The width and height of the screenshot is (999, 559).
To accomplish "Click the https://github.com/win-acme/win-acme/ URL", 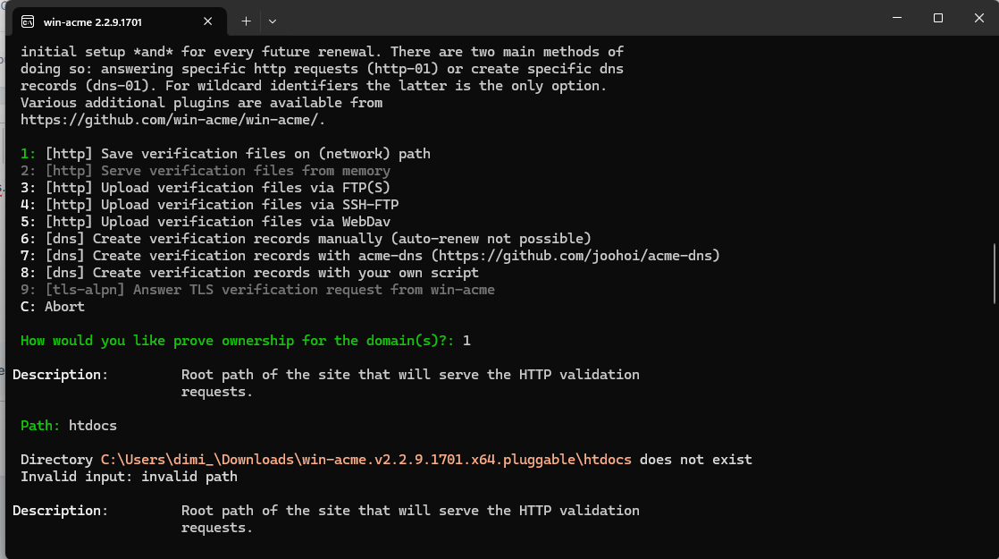I will point(172,120).
